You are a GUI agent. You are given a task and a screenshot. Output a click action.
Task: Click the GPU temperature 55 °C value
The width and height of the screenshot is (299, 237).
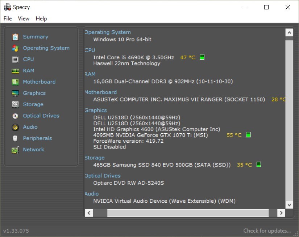[x=234, y=135]
